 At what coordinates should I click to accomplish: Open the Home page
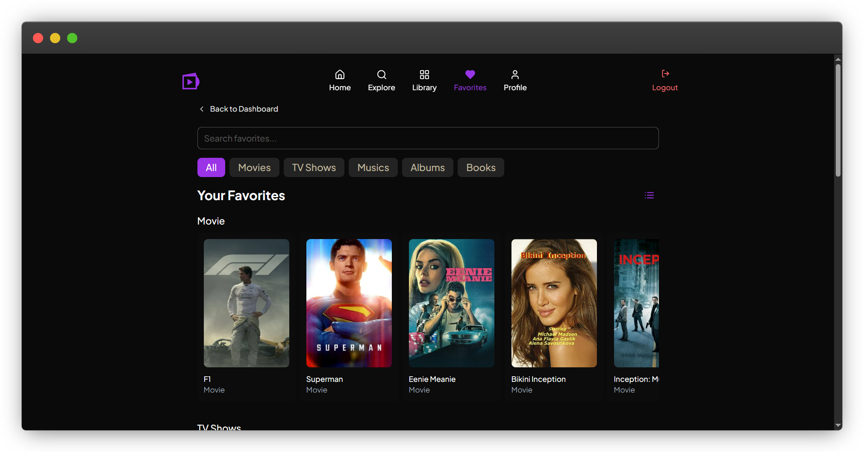point(340,81)
